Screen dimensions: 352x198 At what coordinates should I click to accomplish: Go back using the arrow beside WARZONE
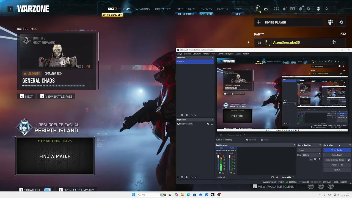pos(10,9)
